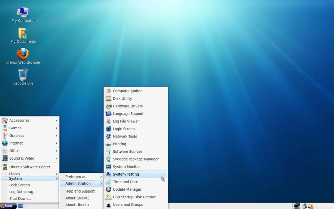Image resolution: width=334 pixels, height=209 pixels.
Task: Click the Hardware Drivers label
Action: [128, 106]
